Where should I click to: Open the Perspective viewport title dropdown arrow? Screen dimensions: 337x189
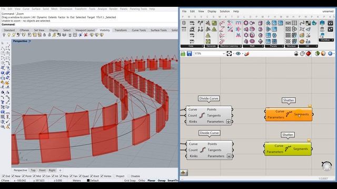30,41
